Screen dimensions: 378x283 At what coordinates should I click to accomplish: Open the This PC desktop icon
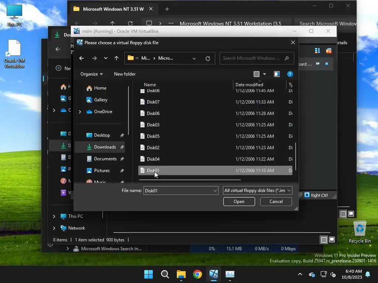14,15
